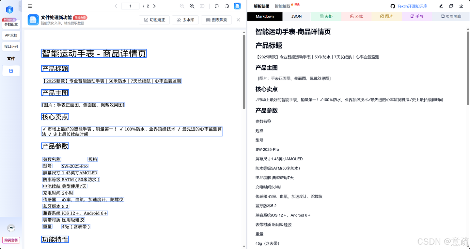Select the 页眉页脚 tab
470x249 pixels.
(x=451, y=16)
